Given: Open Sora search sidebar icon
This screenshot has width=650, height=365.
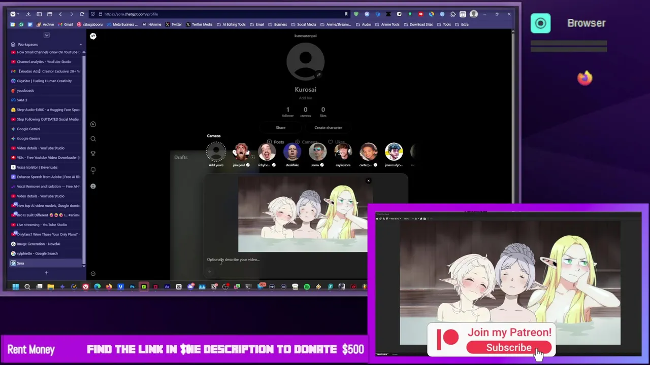Looking at the screenshot, I should coord(93,139).
